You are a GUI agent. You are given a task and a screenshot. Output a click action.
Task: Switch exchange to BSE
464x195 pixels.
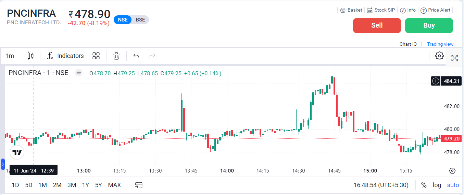click(x=140, y=20)
